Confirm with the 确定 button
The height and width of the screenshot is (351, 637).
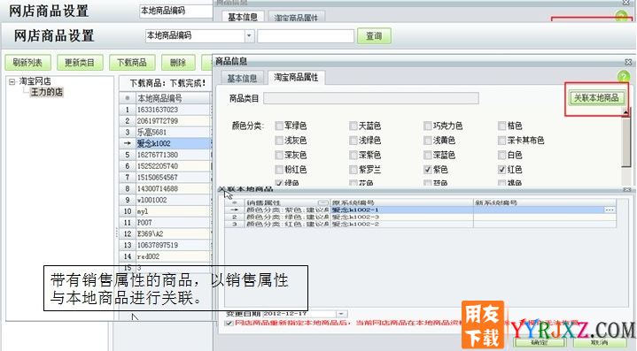point(539,342)
